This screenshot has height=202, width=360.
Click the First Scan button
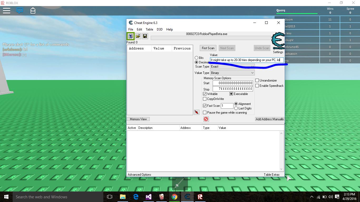tap(208, 48)
